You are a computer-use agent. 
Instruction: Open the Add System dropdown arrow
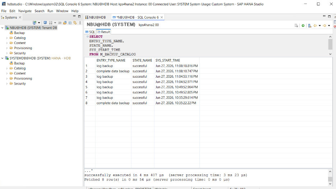pyautogui.click(x=39, y=23)
